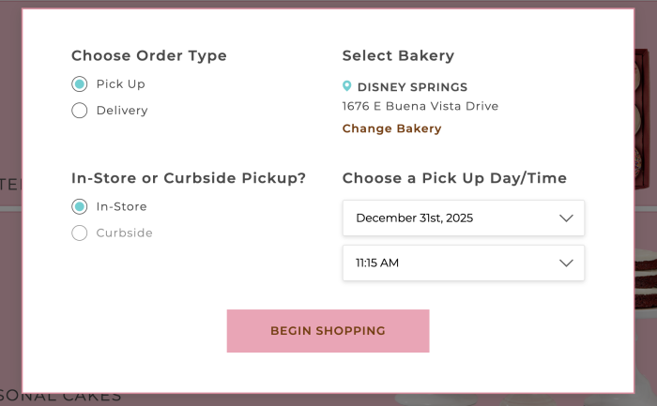The image size is (657, 406).
Task: Select the In-Store radio option
Action: tap(80, 207)
